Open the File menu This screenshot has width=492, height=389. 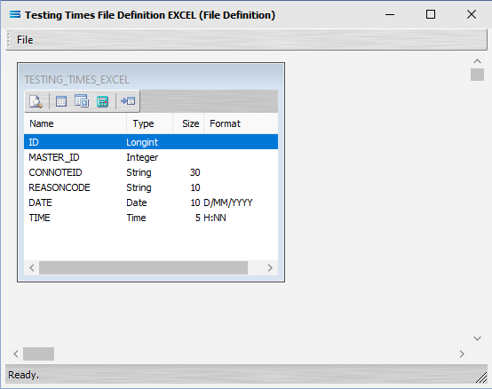coord(25,40)
